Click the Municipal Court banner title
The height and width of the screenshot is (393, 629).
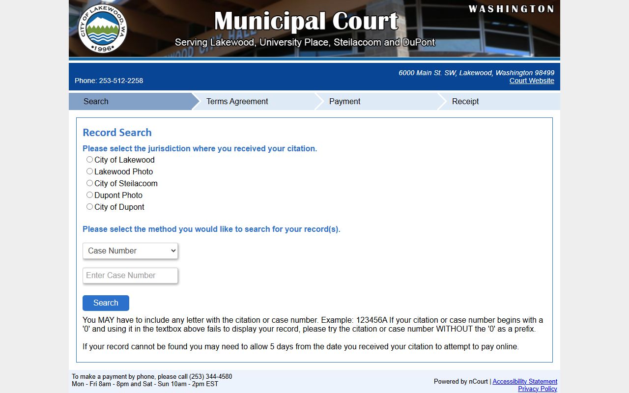pos(306,21)
